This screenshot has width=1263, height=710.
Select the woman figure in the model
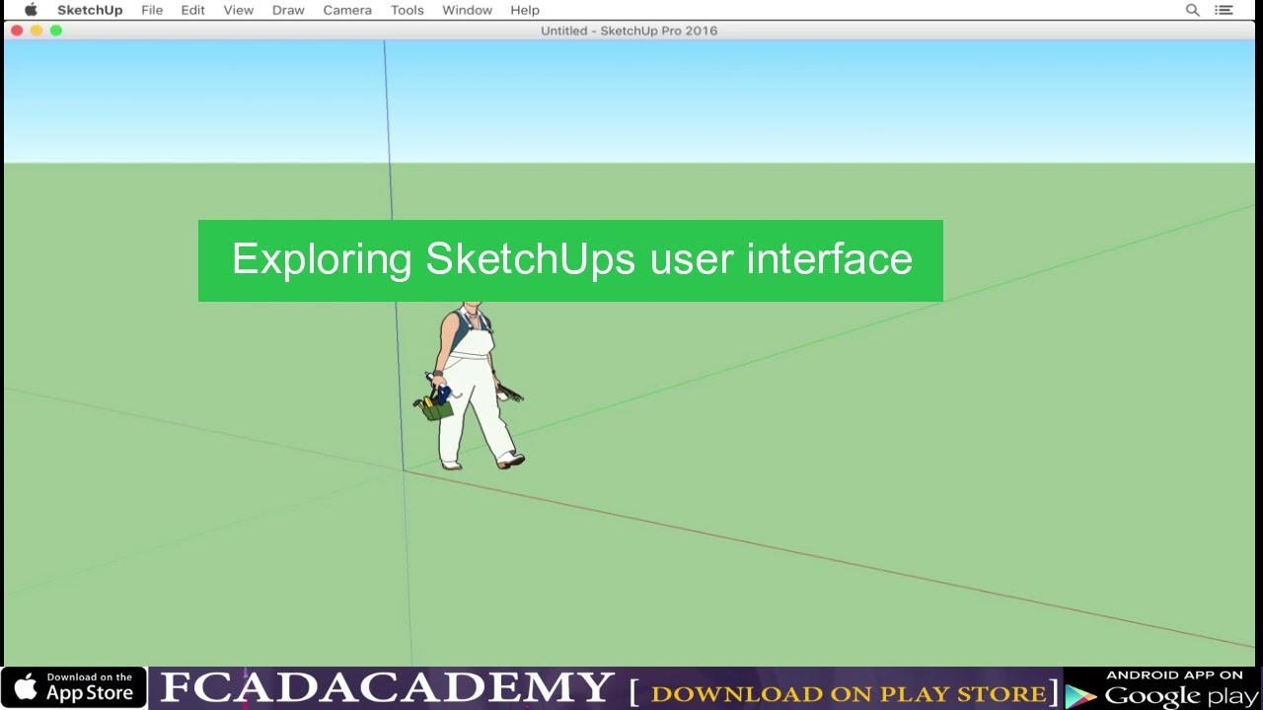[x=471, y=387]
